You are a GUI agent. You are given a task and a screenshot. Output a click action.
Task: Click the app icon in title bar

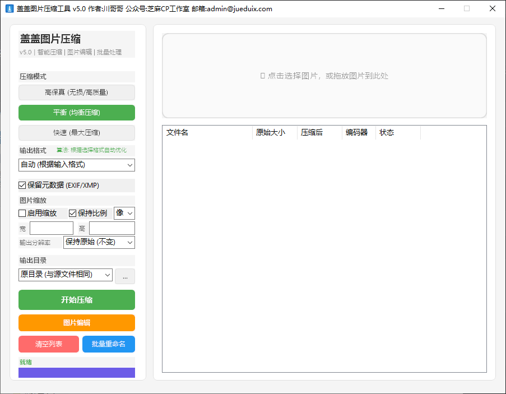coord(10,9)
